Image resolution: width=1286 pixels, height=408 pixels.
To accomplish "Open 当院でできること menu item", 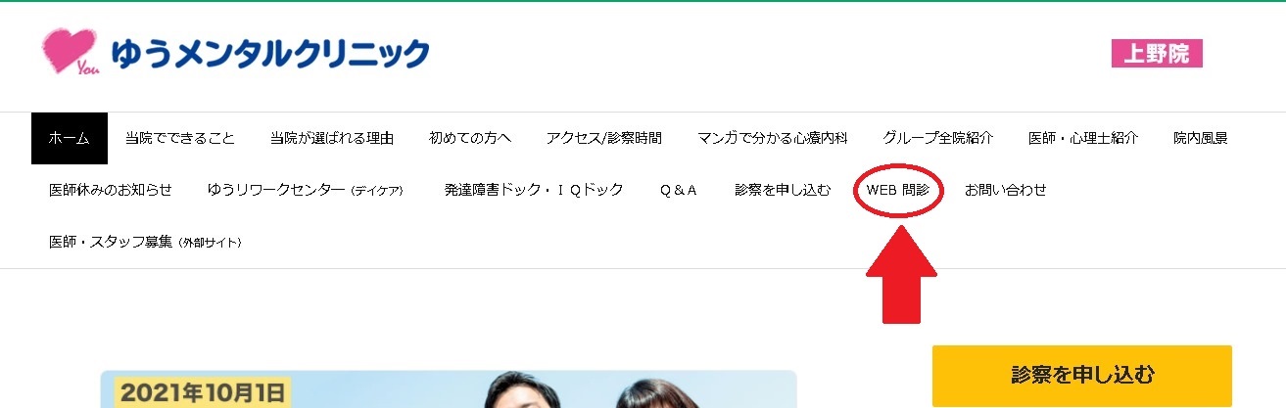I will pos(180,138).
